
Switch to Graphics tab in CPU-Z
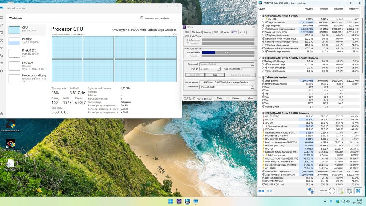225,32
